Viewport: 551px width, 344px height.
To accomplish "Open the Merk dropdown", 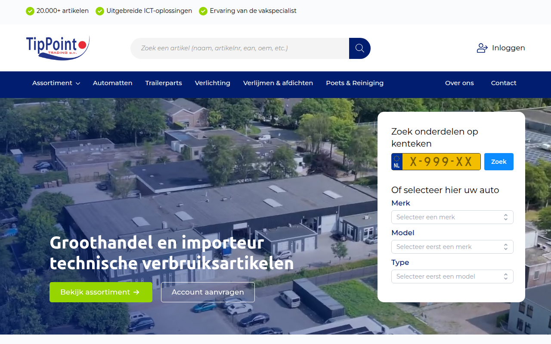I will click(452, 217).
